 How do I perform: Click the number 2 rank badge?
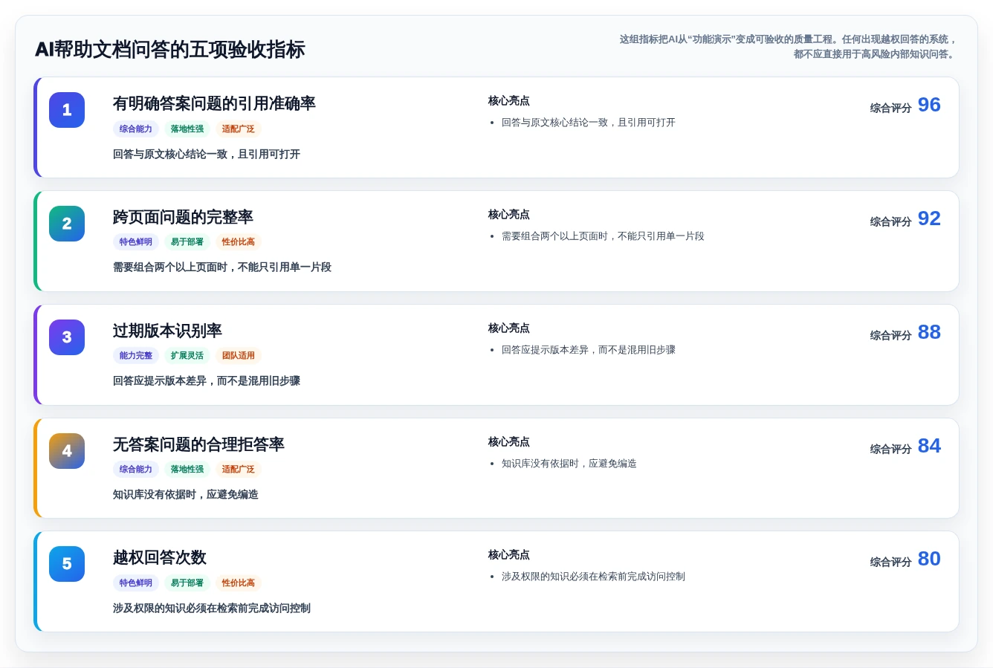tap(67, 224)
